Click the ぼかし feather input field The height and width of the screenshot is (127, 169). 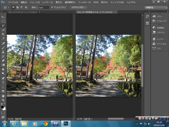[44, 7]
